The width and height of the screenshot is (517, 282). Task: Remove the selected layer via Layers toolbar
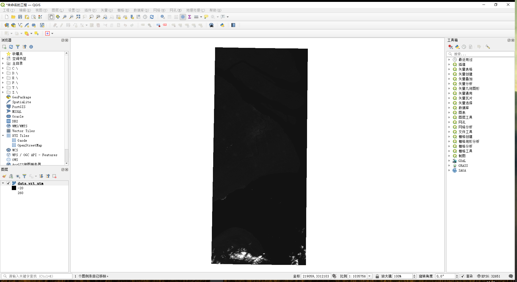54,176
